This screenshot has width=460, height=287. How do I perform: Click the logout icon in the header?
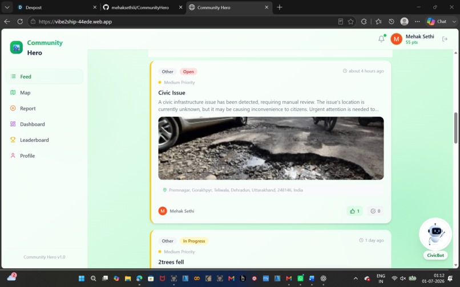click(x=445, y=39)
